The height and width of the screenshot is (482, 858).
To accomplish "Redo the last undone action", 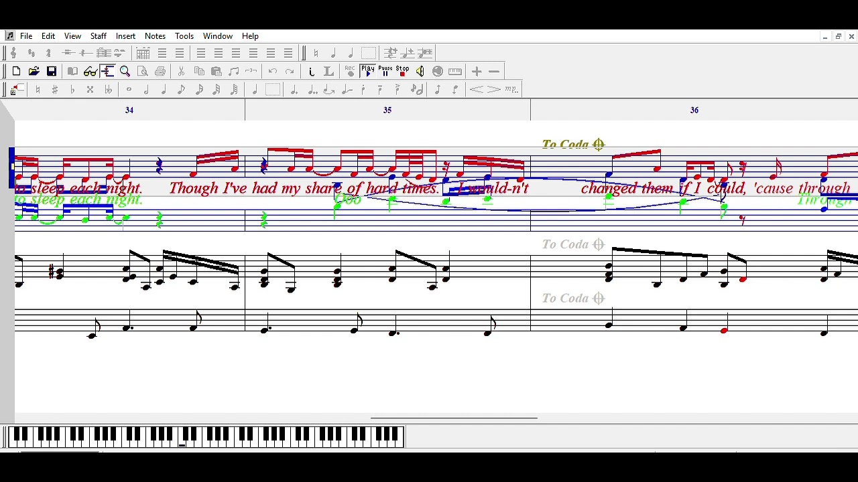I will coord(290,71).
